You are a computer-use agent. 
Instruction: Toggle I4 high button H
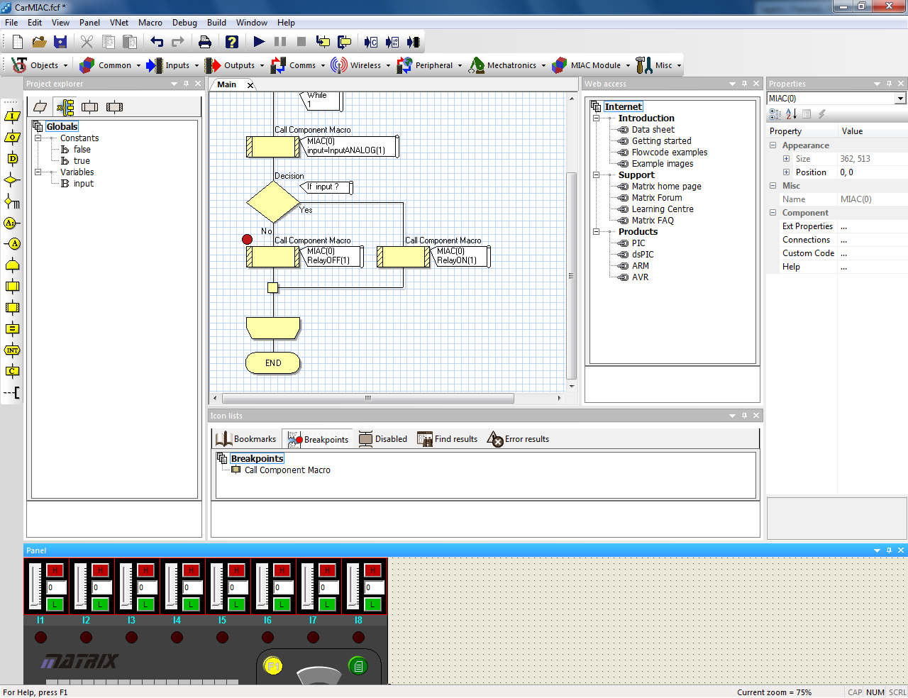(191, 570)
